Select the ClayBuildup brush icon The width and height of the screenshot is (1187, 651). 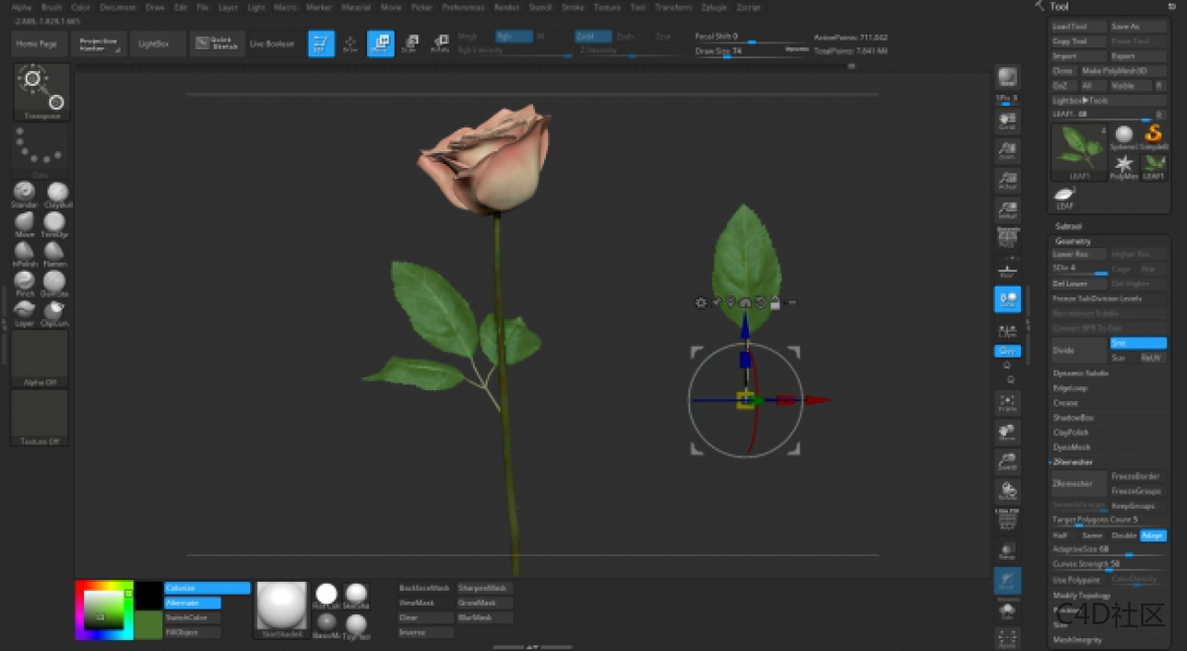point(58,193)
